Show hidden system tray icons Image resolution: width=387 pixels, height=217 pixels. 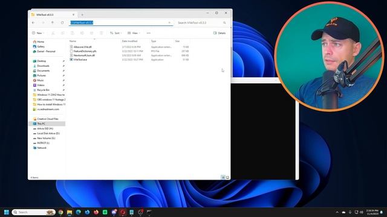point(337,212)
